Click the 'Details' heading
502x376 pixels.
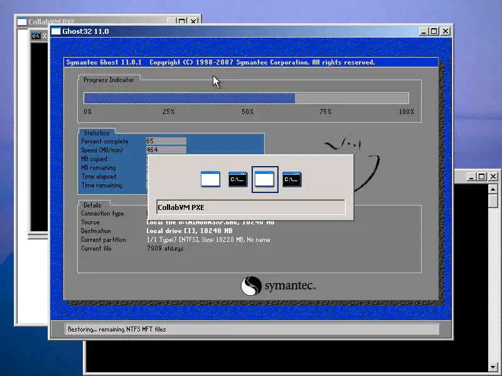point(92,205)
